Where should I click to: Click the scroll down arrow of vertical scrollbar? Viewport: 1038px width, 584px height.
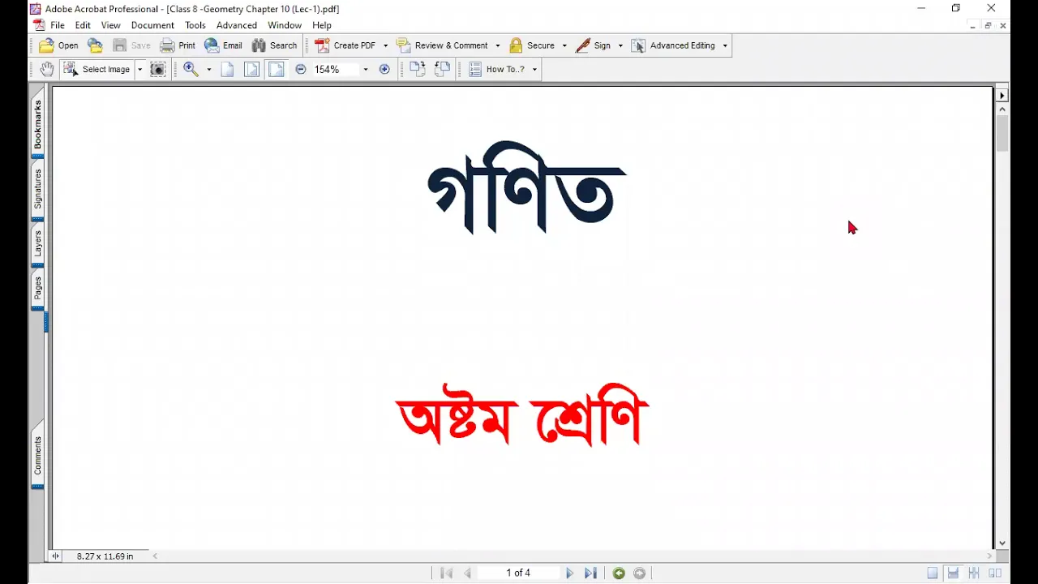(x=1002, y=543)
